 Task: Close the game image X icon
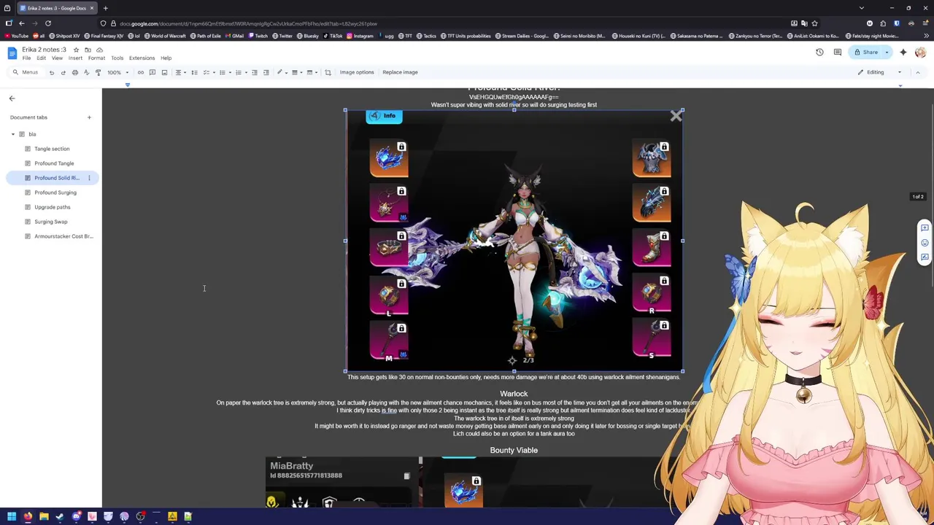(676, 115)
